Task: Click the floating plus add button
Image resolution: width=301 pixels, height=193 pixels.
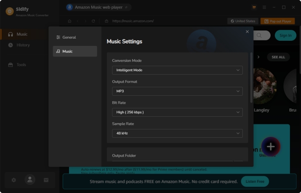Action: (271, 147)
